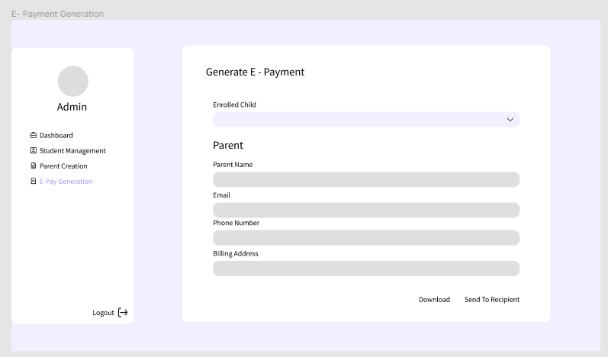
Task: Focus the Phone Number field
Action: coord(366,237)
